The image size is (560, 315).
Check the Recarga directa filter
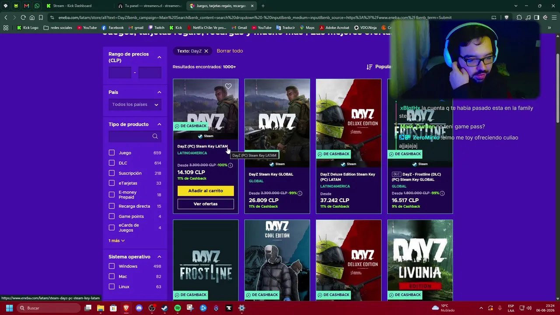(x=112, y=206)
